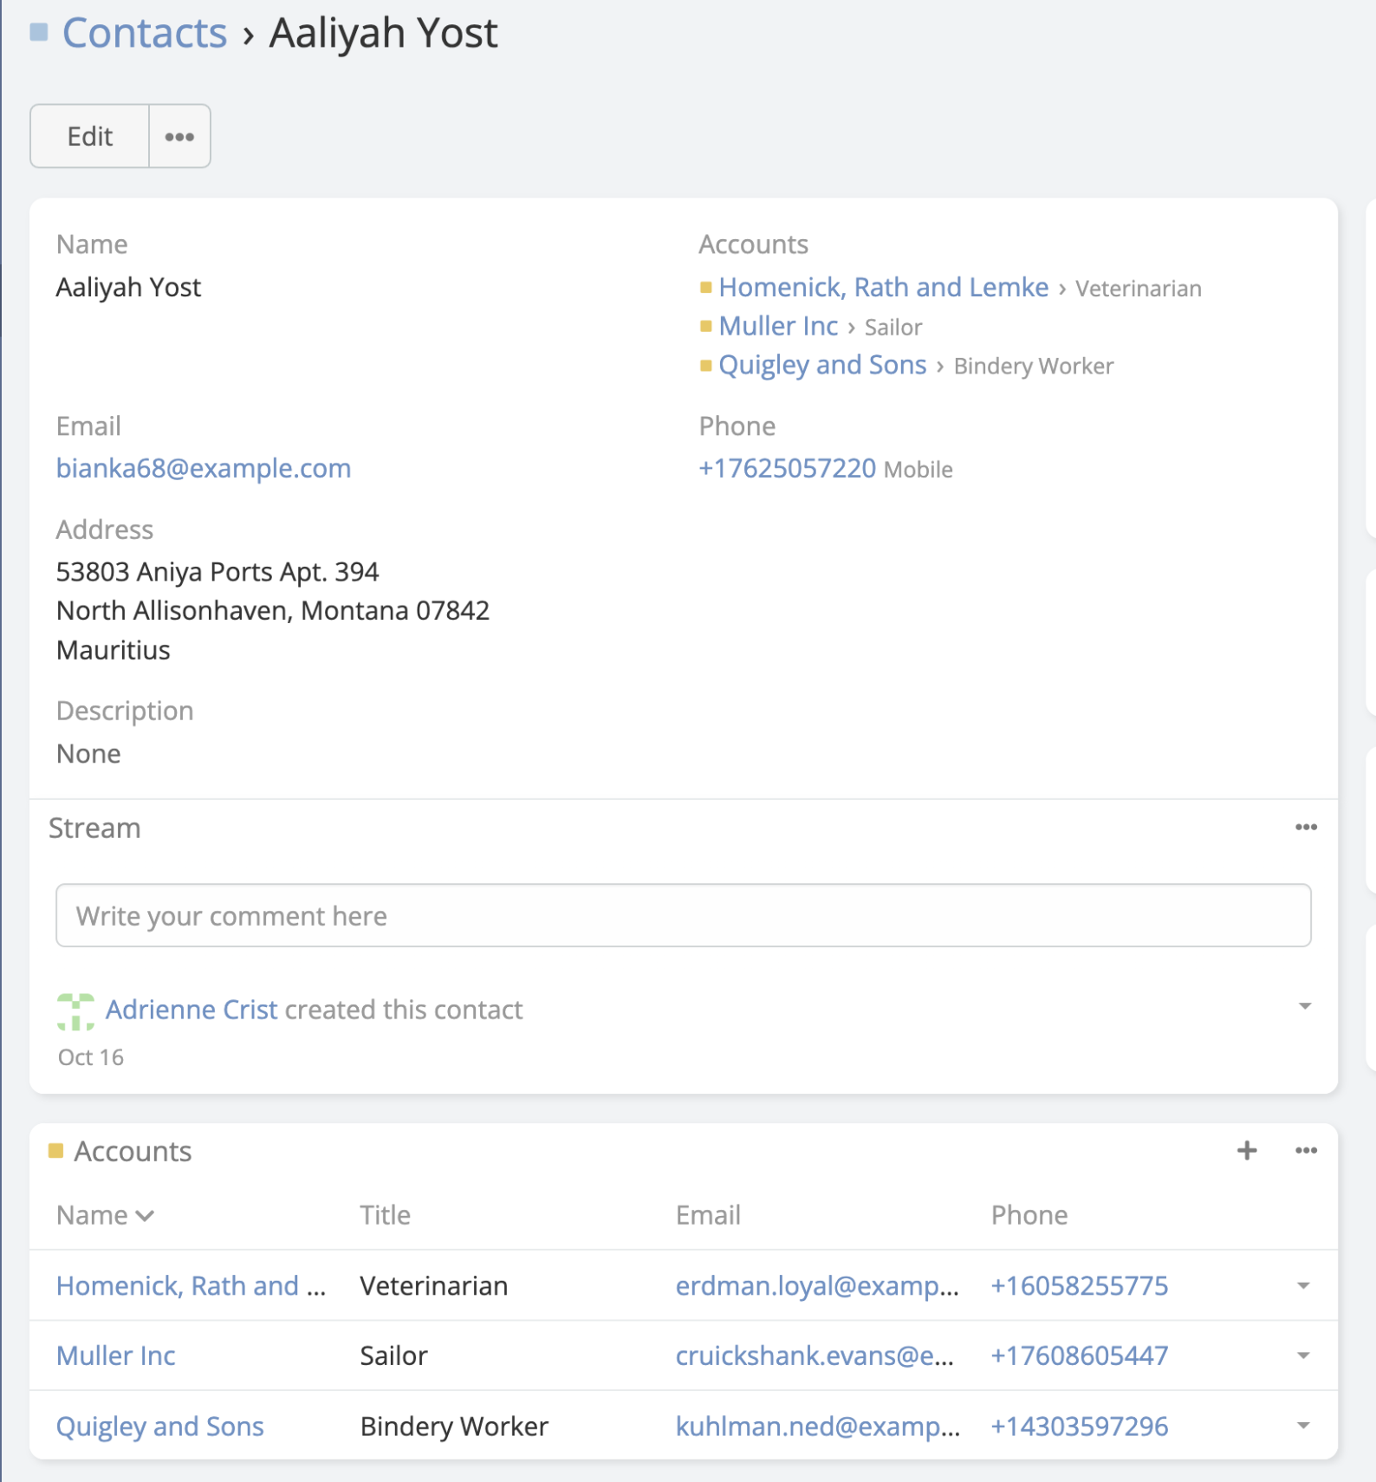Focus the Write your comment here field

(683, 915)
